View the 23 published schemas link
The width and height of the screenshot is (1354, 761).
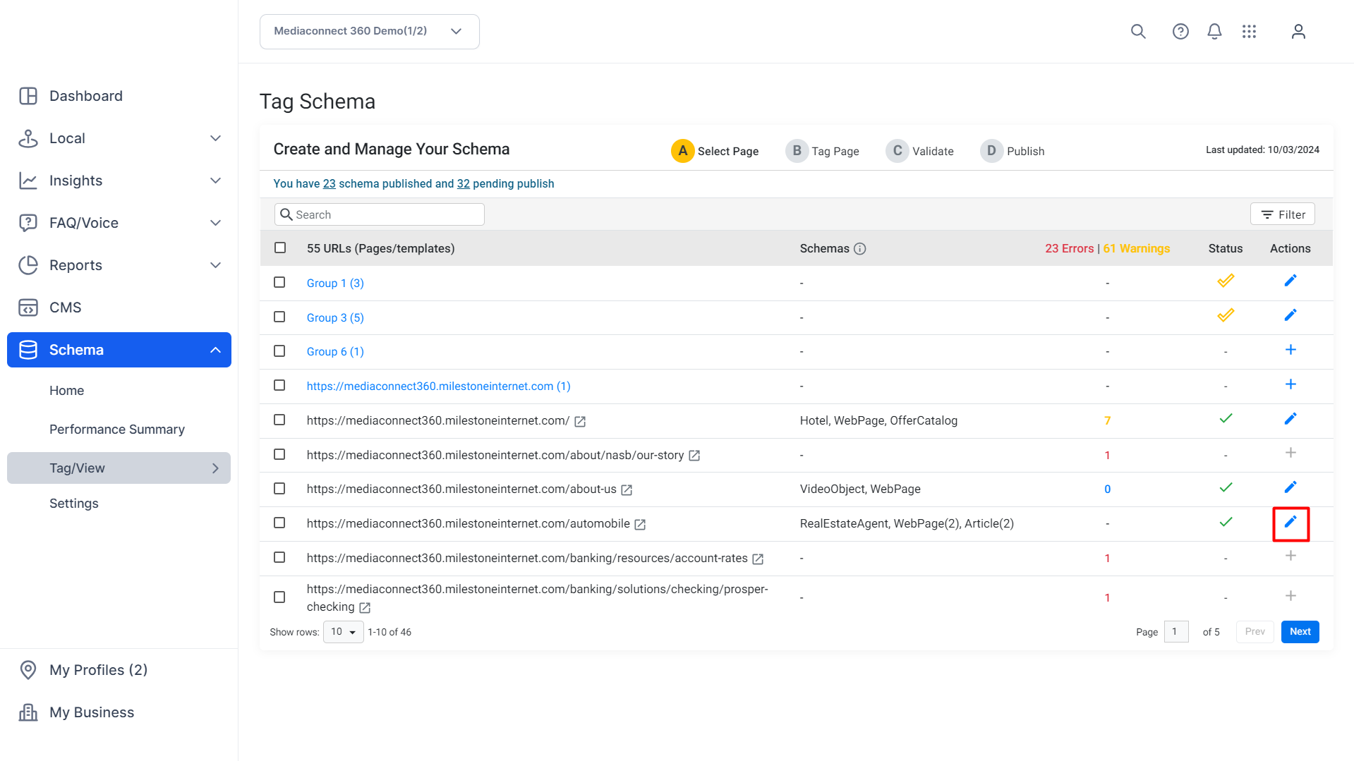point(330,183)
